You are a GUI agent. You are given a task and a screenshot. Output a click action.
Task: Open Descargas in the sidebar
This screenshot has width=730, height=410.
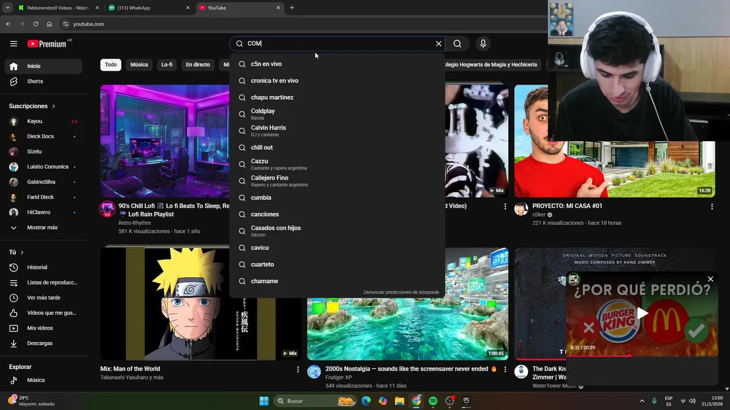click(43, 343)
